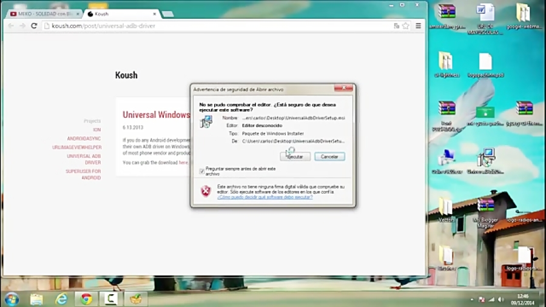Click the translate page icon in address bar
546x307 pixels.
pyautogui.click(x=396, y=25)
